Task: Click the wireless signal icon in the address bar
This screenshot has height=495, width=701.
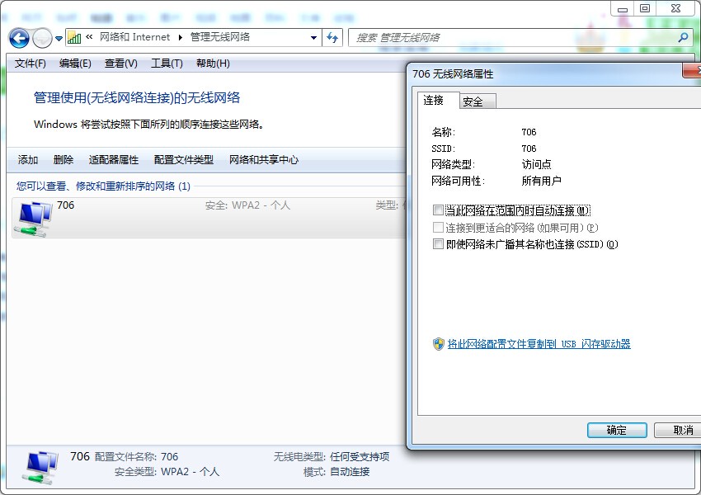Action: [76, 37]
